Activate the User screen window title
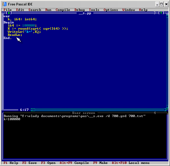 pos(83,113)
